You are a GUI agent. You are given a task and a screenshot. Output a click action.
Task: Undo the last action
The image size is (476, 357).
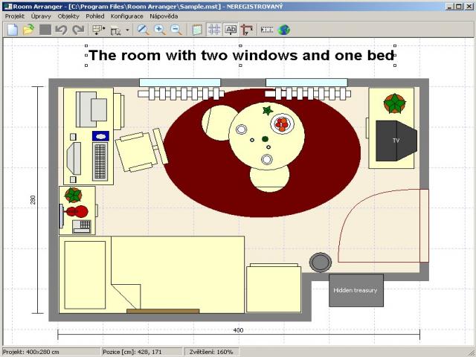click(x=62, y=30)
